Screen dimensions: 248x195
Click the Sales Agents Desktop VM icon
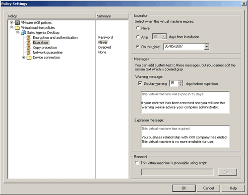point(23,33)
